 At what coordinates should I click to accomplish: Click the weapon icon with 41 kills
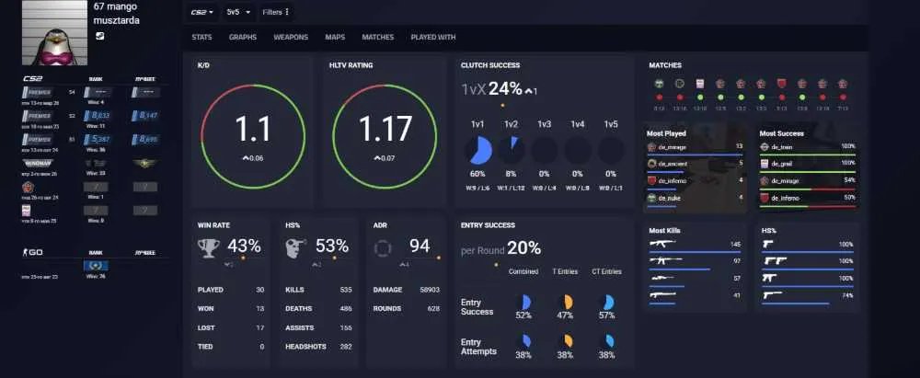coord(662,294)
